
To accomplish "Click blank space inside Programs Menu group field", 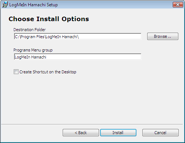I will pyautogui.click(x=94, y=57).
